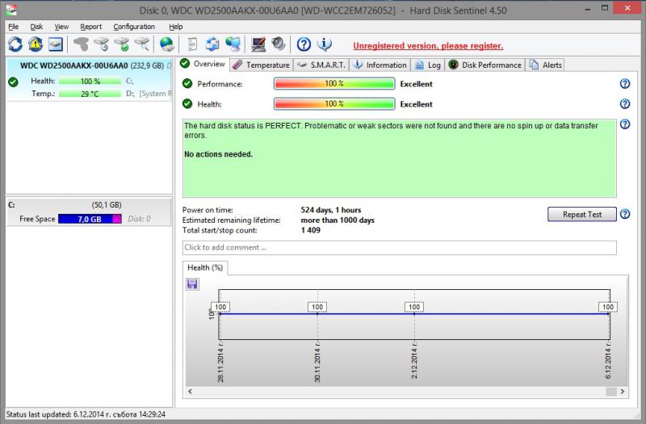Open the Configuration menu
This screenshot has height=424, width=646.
point(134,27)
